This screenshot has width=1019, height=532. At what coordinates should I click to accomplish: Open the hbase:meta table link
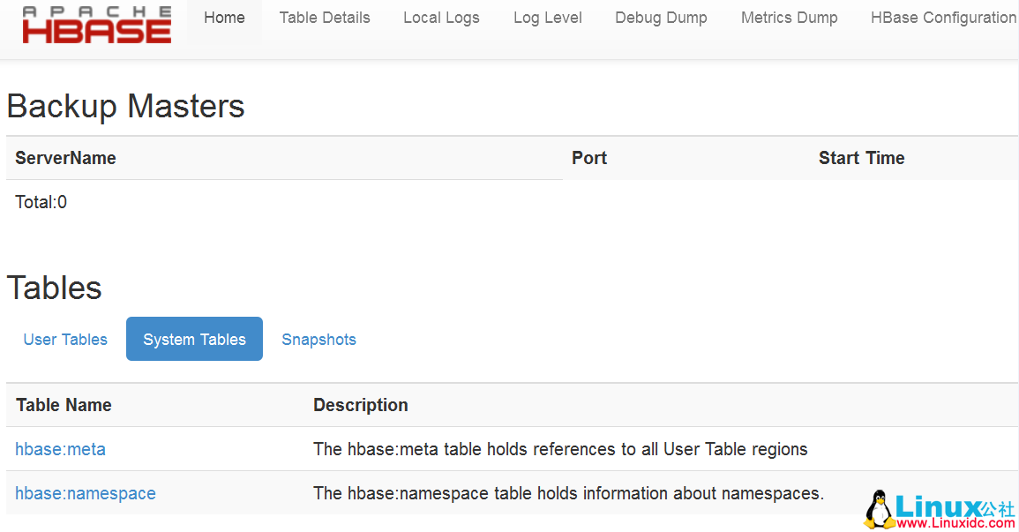[x=60, y=449]
